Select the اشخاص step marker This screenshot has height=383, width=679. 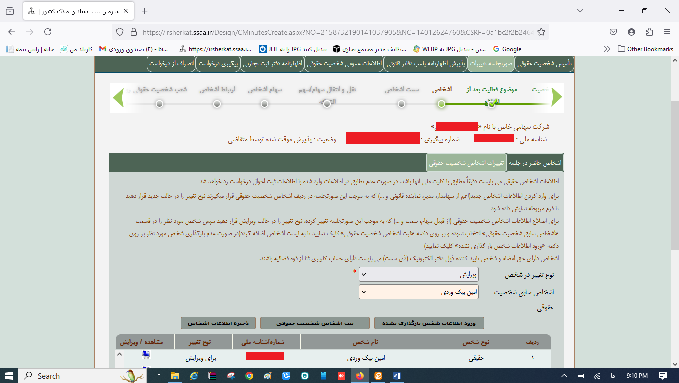[441, 104]
